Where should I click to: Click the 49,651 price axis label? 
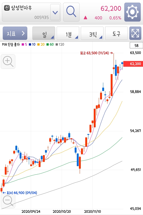136,170
